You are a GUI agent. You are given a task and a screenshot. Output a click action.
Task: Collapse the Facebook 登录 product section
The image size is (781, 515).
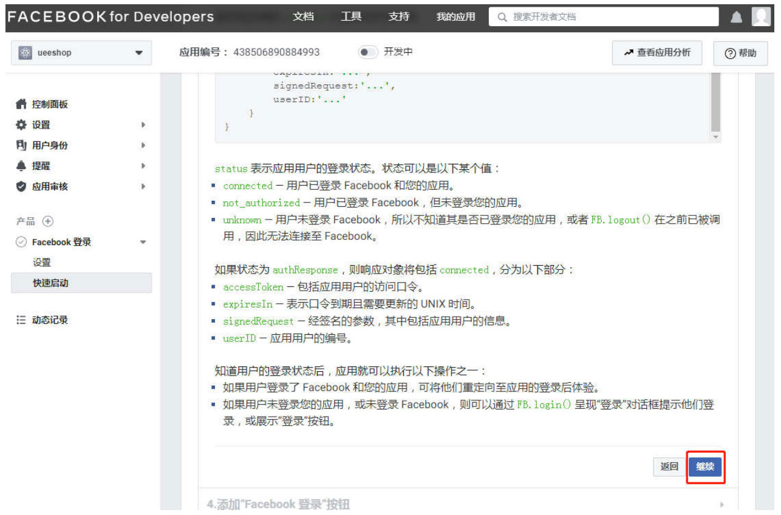tap(143, 242)
